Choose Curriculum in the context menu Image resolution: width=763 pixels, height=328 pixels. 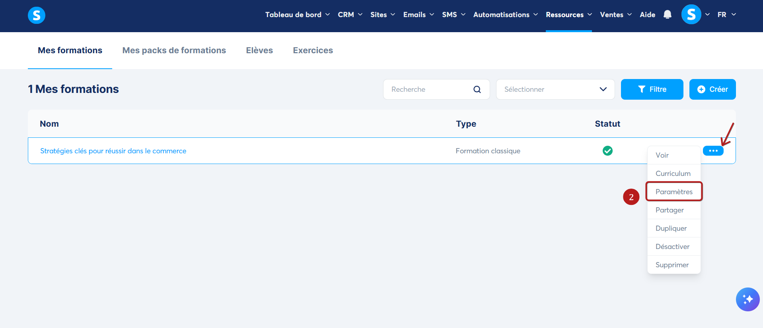pyautogui.click(x=674, y=174)
